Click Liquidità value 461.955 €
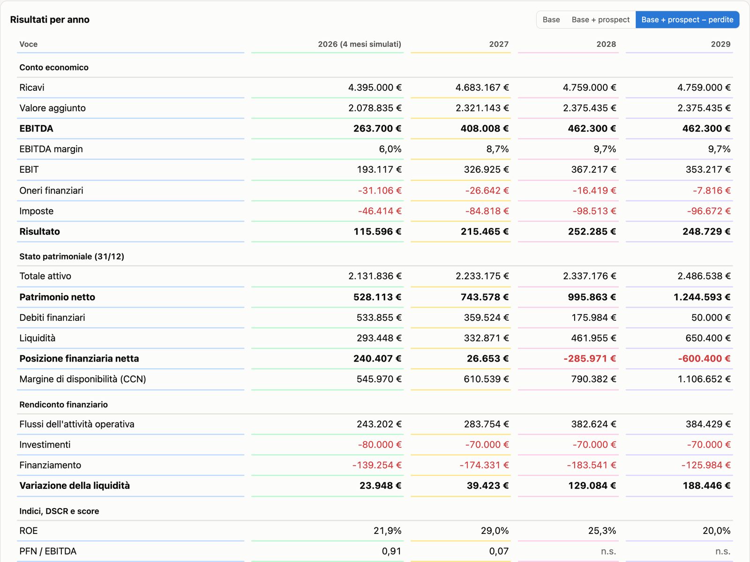Image resolution: width=750 pixels, height=562 pixels. (593, 338)
